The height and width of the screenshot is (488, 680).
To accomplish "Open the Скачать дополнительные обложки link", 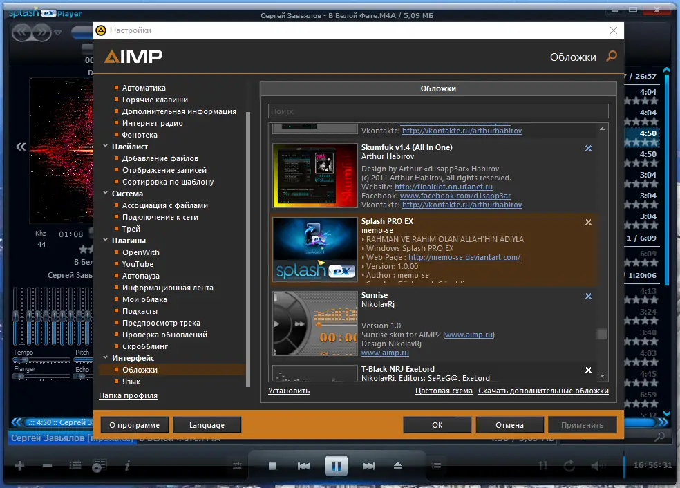I will [x=542, y=391].
